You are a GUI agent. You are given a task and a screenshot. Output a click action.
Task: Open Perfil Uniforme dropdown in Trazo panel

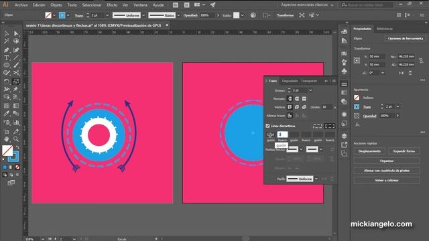[x=316, y=179]
